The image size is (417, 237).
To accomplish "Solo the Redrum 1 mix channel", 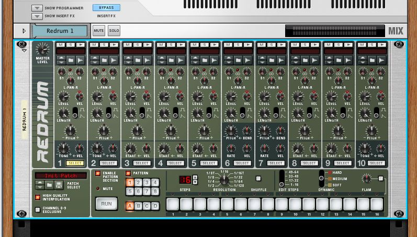I will (114, 30).
